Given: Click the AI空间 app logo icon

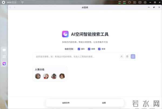Looking at the screenshot, I should click(65, 34).
